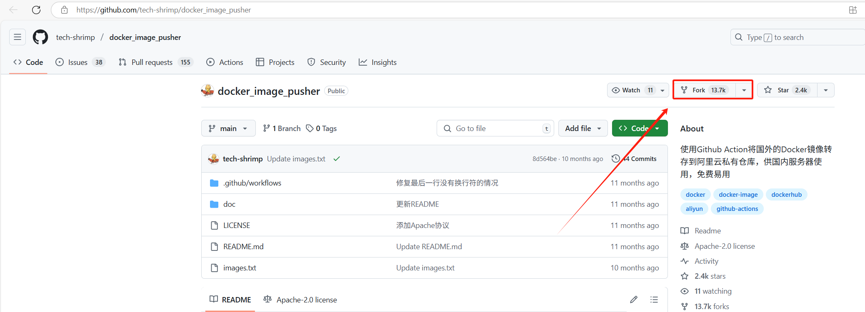865x312 pixels.
Task: Click the docker-image topic tag
Action: [738, 195]
